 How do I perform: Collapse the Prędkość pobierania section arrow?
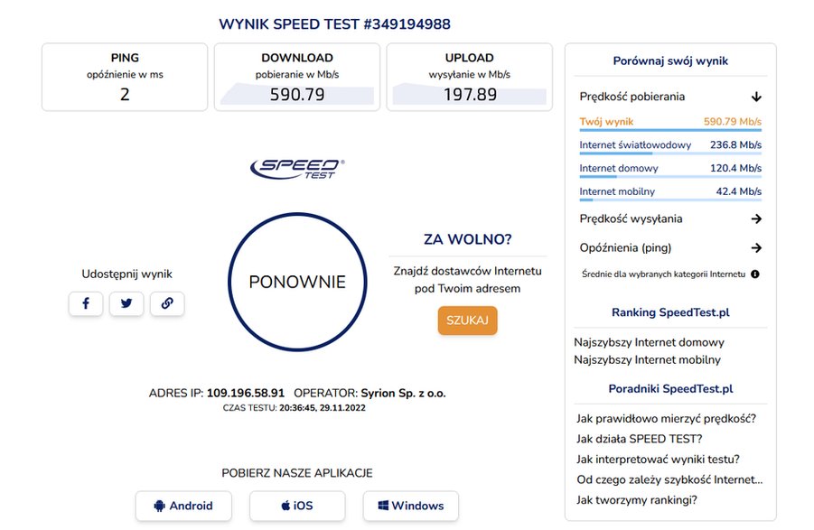pos(756,97)
